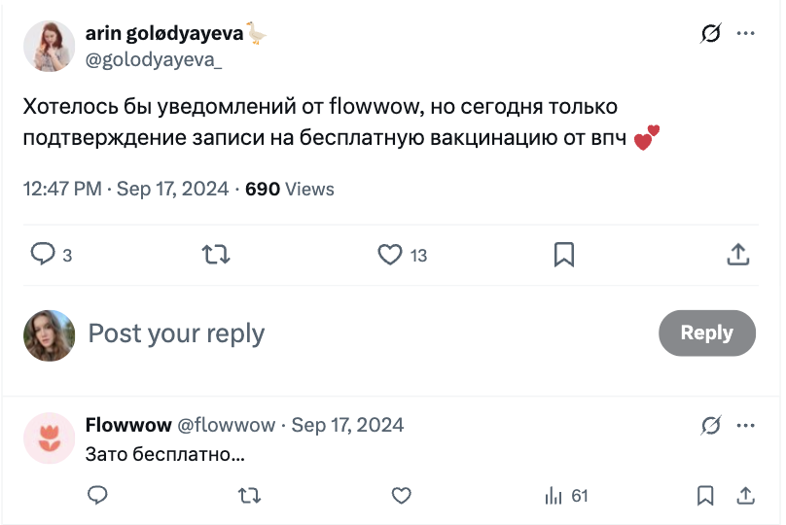Open Grok icon on Flowwow's reply
Screen dimensions: 786x525
pos(711,425)
